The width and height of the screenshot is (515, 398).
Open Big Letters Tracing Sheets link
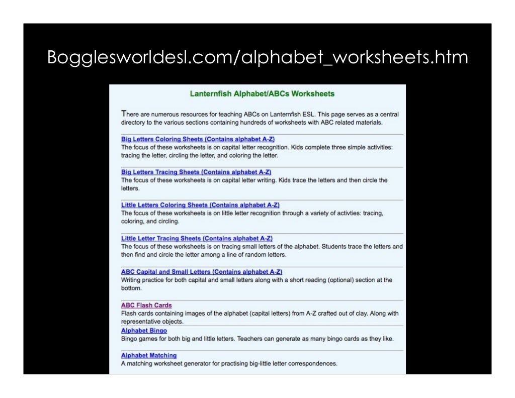pos(196,172)
